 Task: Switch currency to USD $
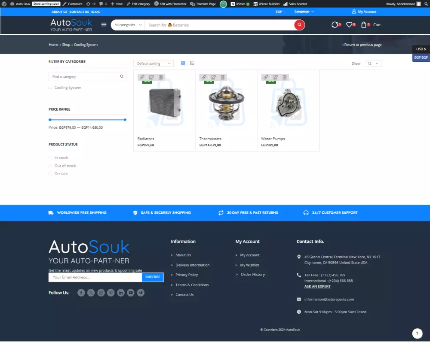(421, 49)
